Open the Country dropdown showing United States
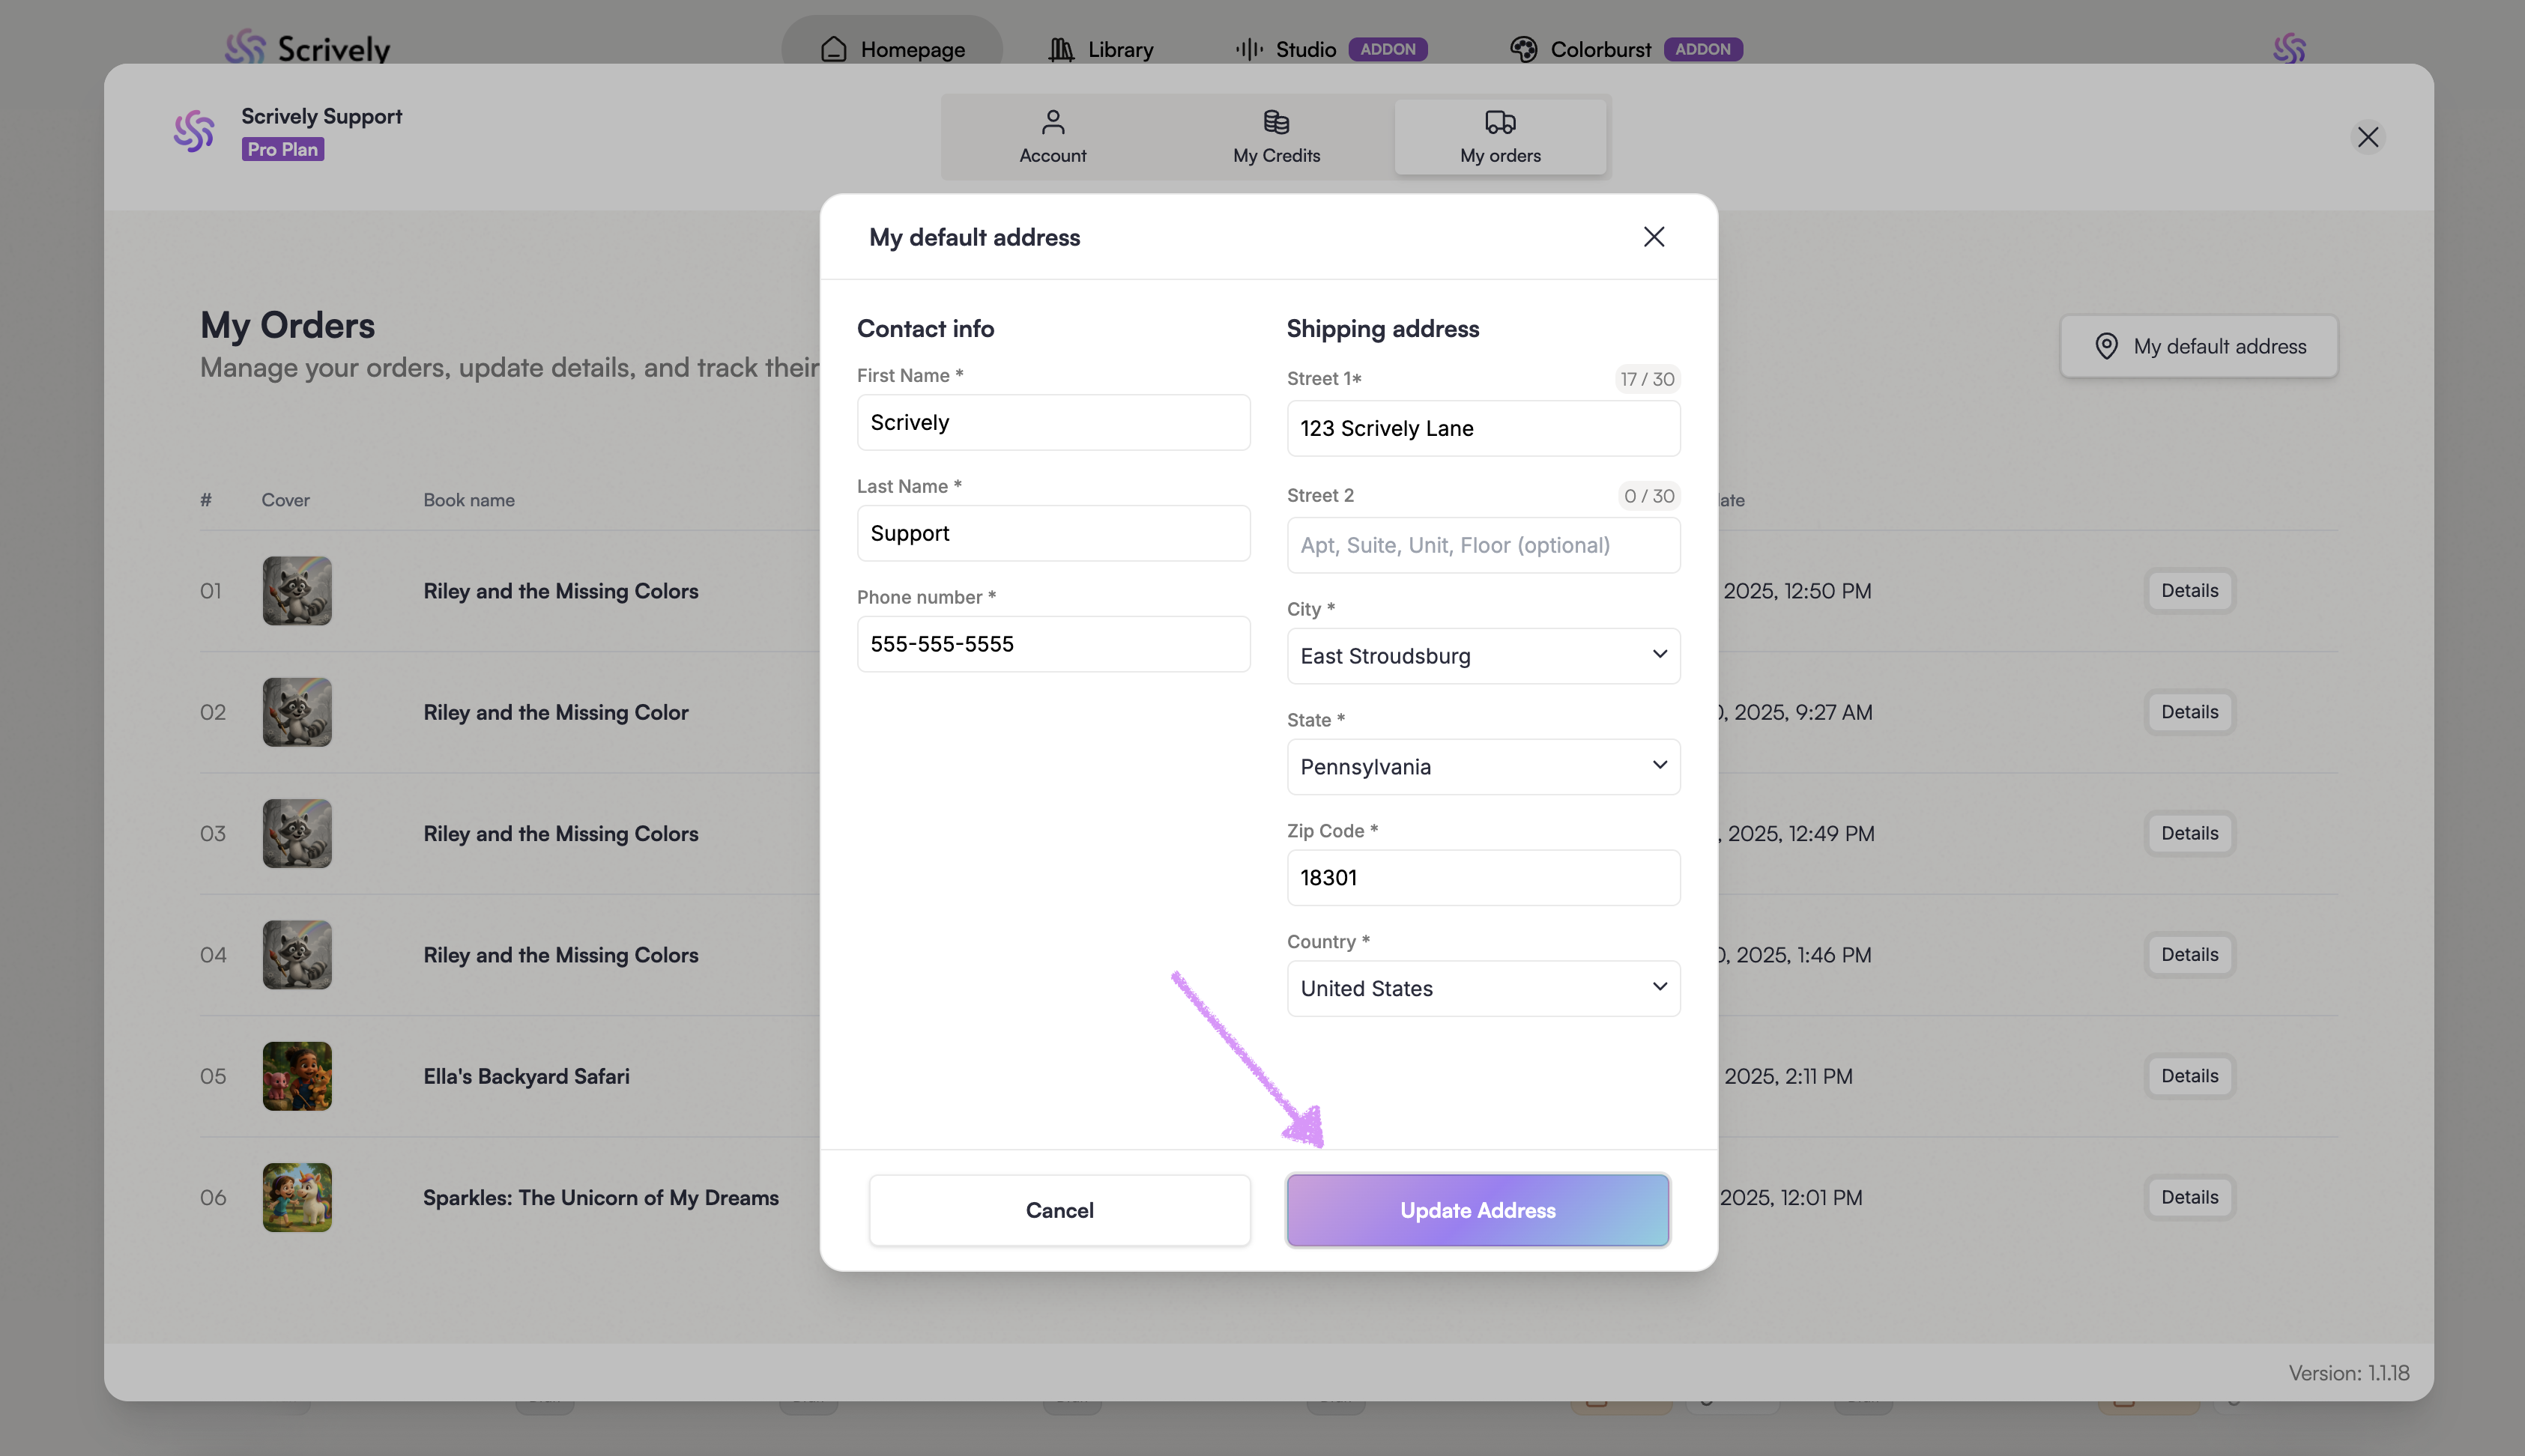The height and width of the screenshot is (1456, 2525). [x=1483, y=988]
